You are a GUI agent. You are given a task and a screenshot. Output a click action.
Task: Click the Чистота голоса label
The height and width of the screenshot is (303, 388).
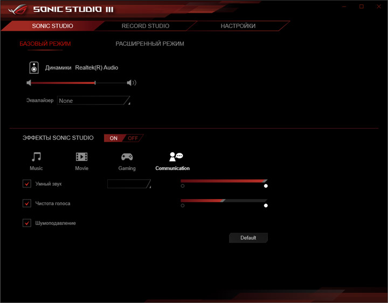[53, 203]
